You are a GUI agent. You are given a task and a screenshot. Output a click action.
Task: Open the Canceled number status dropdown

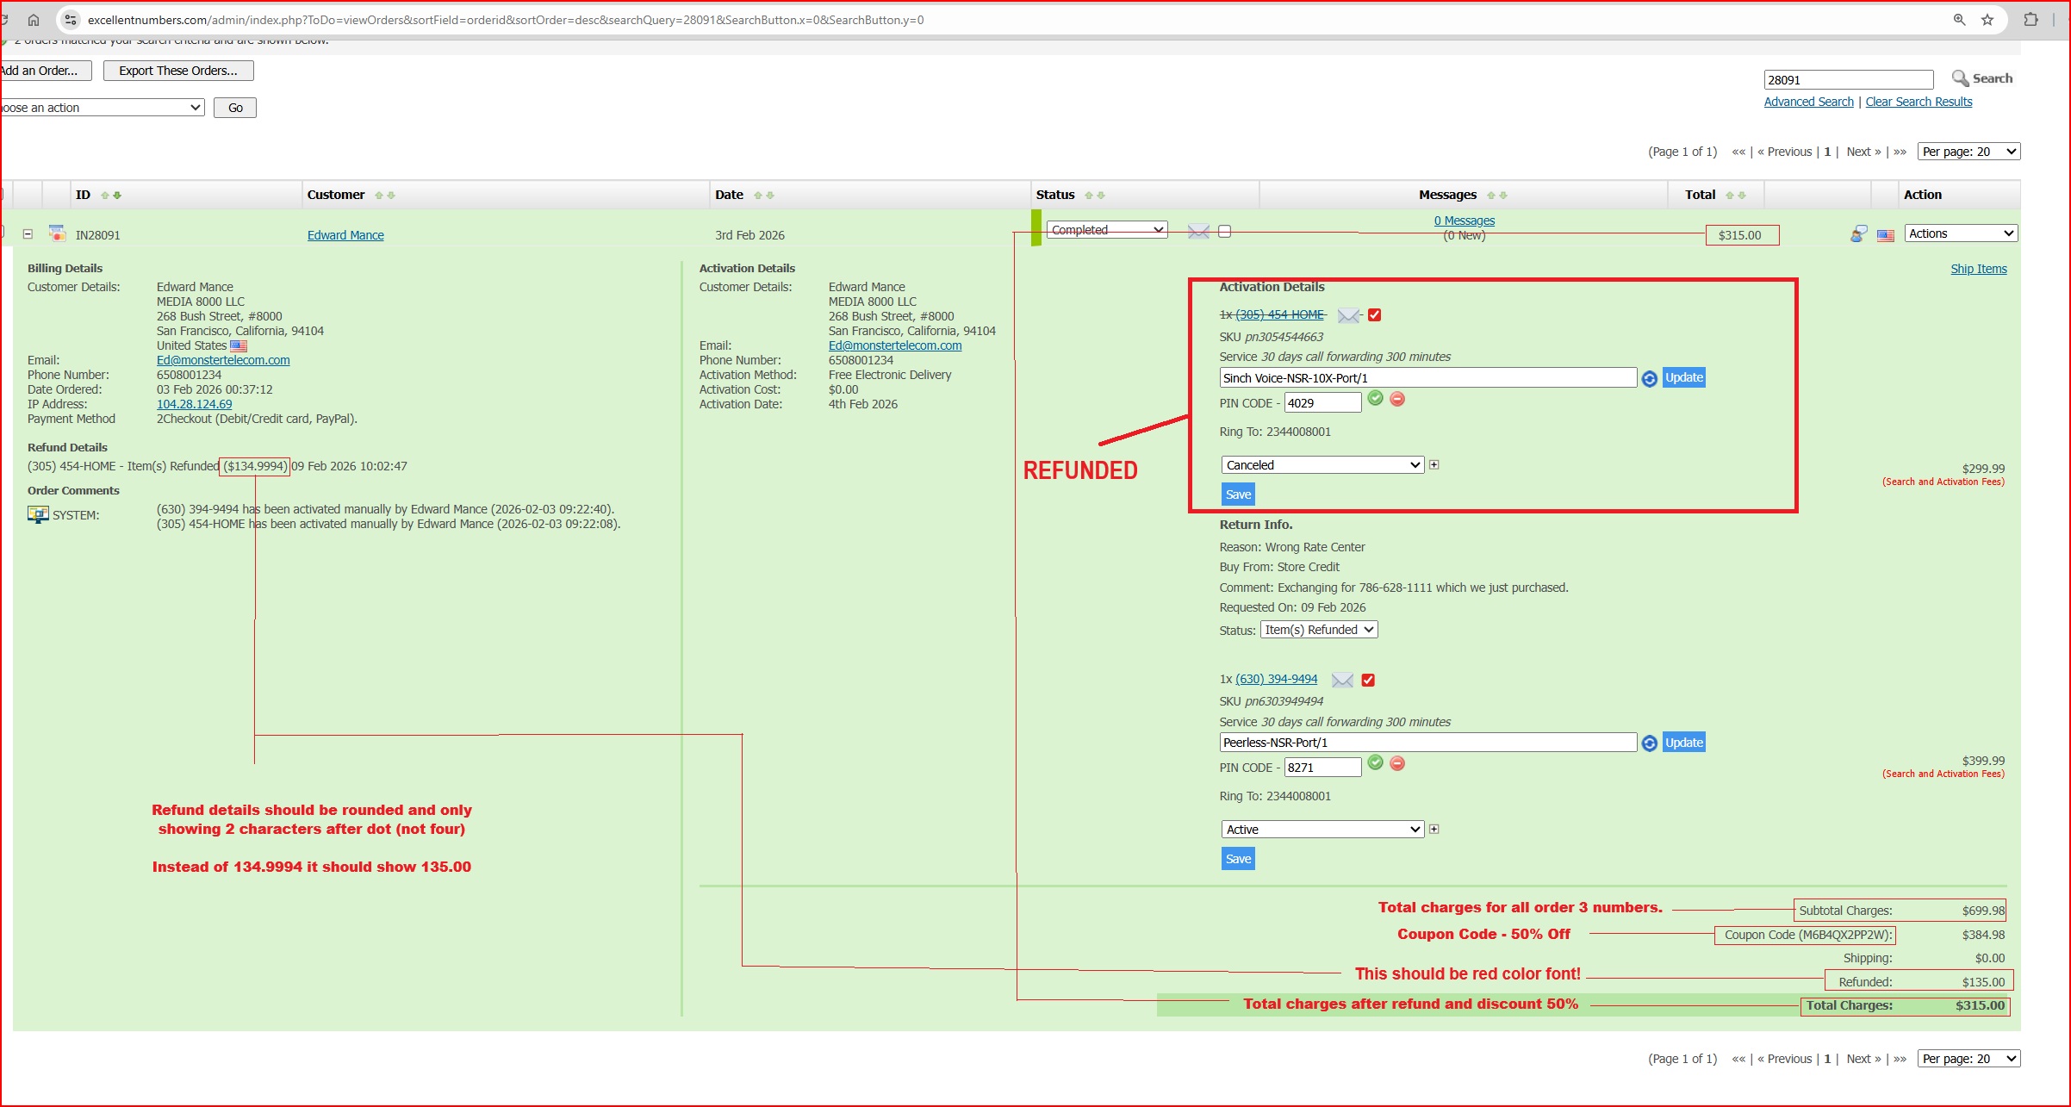click(x=1322, y=465)
